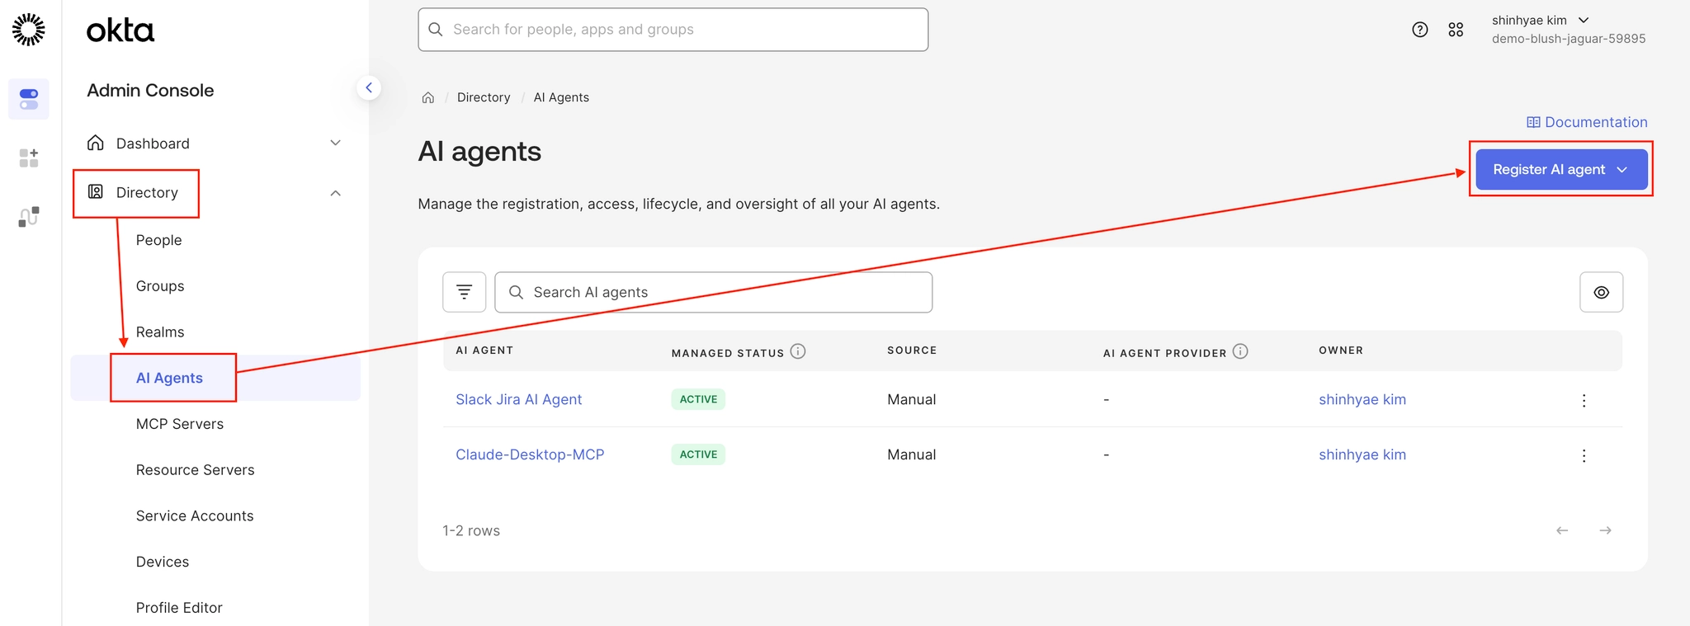Focus the Search AI agents field
This screenshot has width=1690, height=626.
(x=714, y=292)
